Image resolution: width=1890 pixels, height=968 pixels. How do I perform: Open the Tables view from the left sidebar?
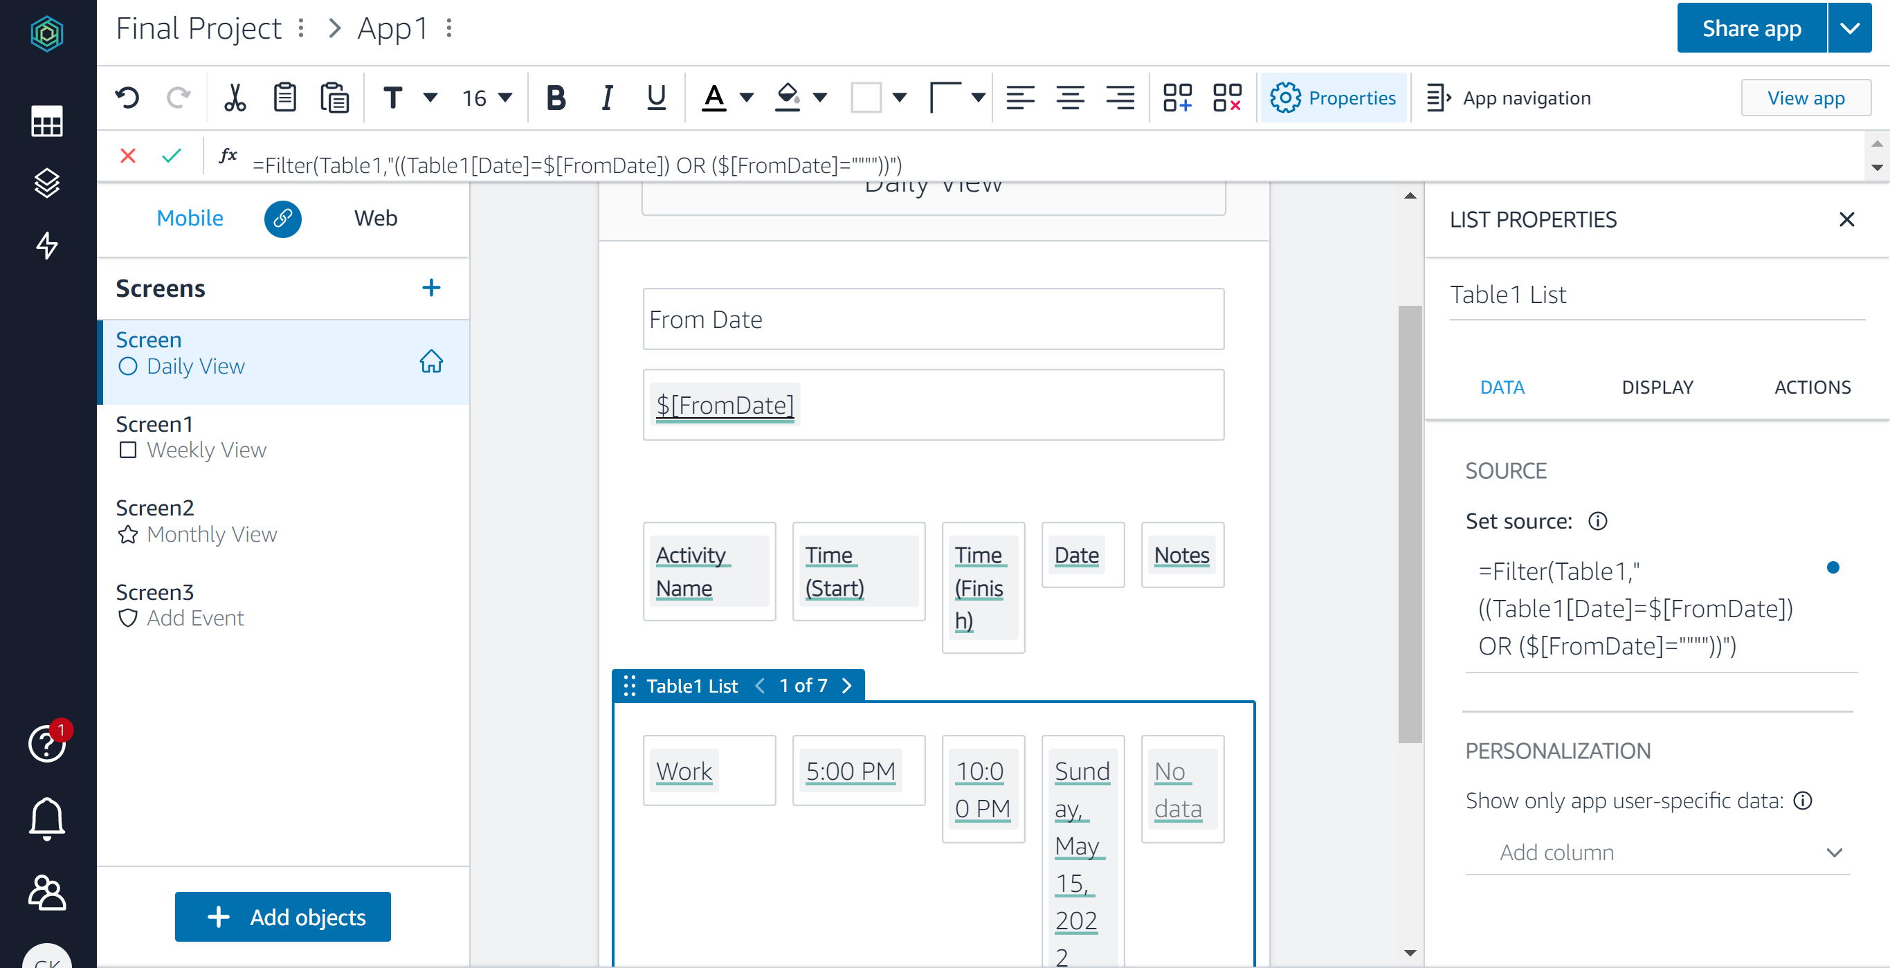46,121
